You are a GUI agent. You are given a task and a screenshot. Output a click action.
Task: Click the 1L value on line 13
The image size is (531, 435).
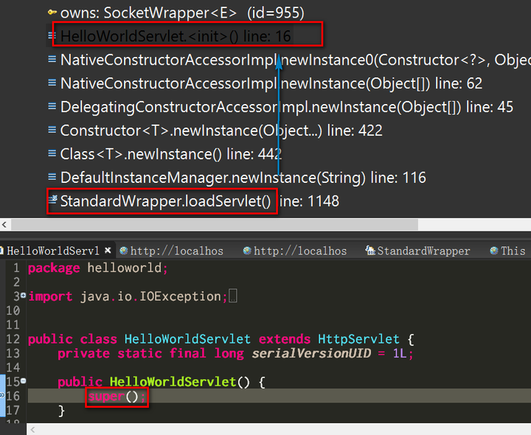399,353
